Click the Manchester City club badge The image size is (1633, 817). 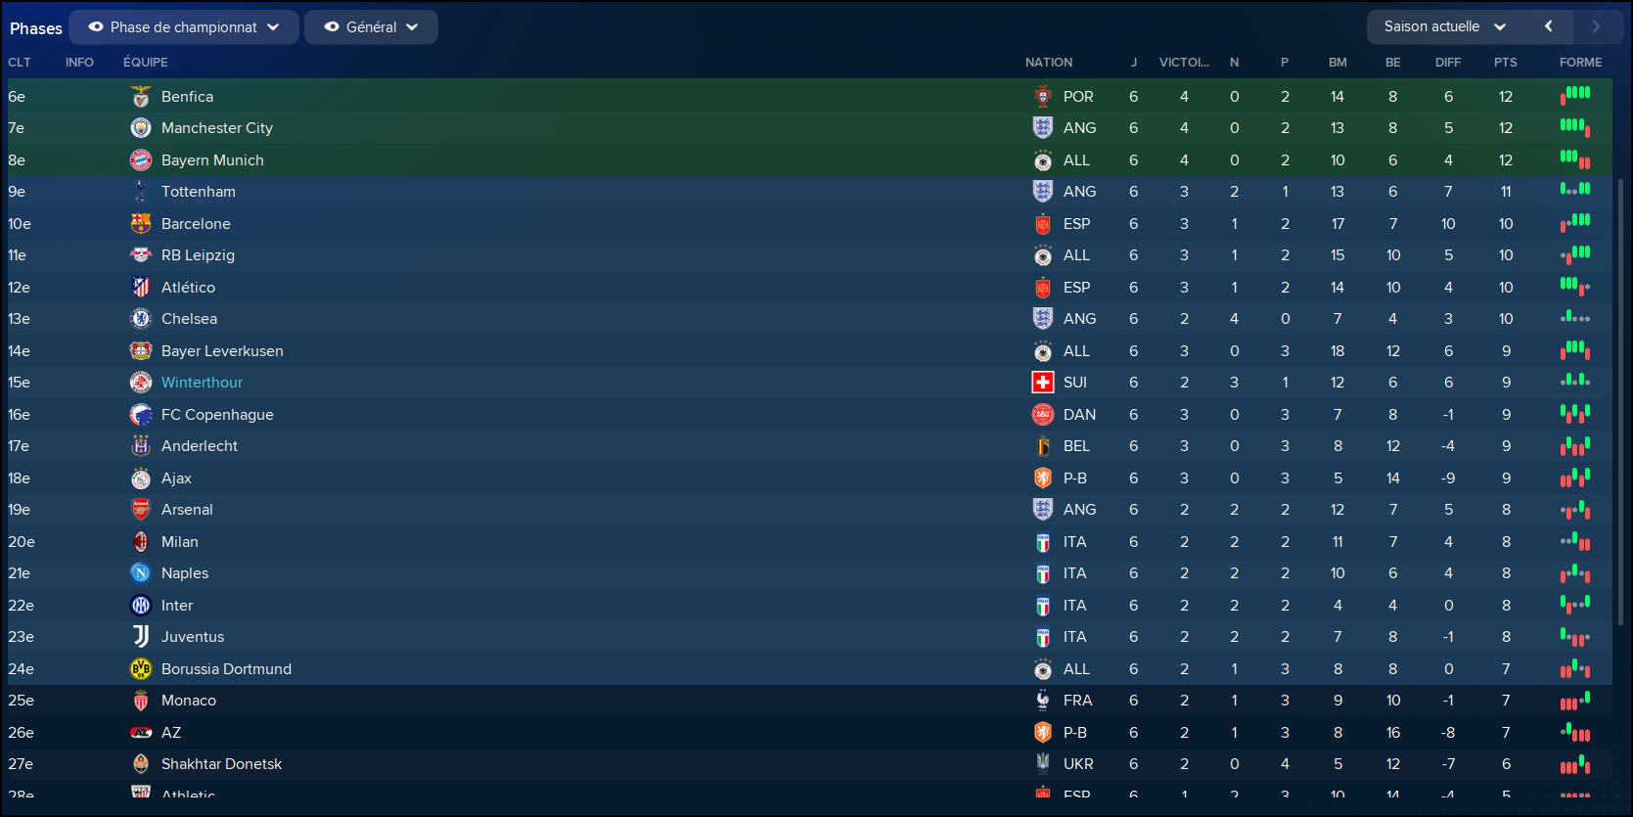click(141, 128)
